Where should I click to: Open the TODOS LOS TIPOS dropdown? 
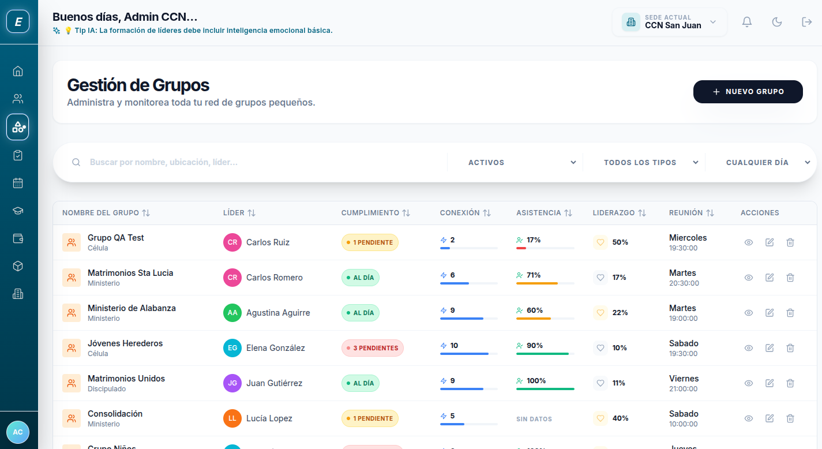coord(650,163)
